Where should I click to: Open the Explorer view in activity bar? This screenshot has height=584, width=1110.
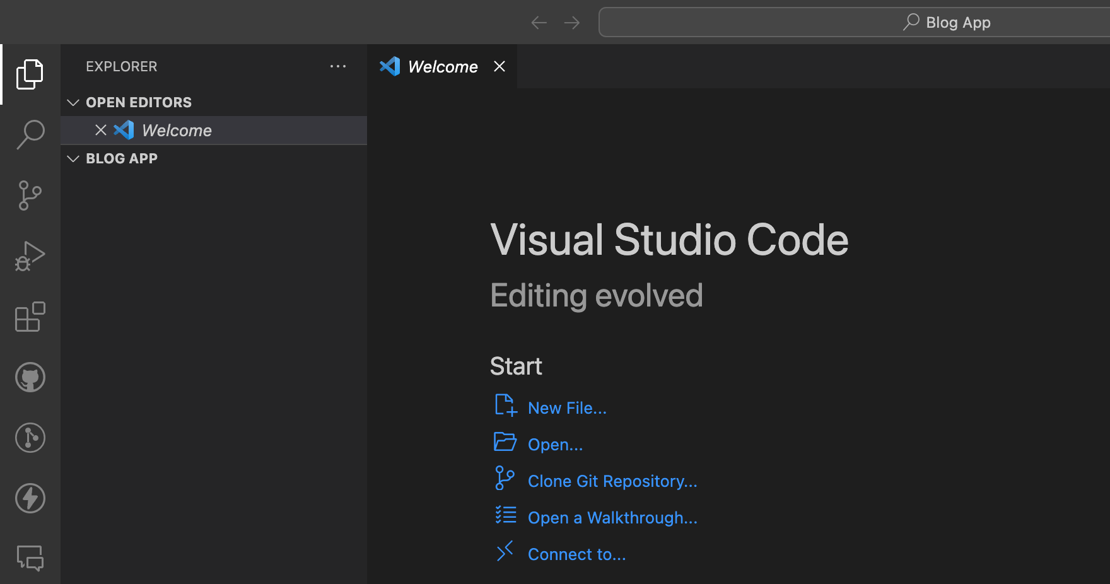tap(30, 74)
